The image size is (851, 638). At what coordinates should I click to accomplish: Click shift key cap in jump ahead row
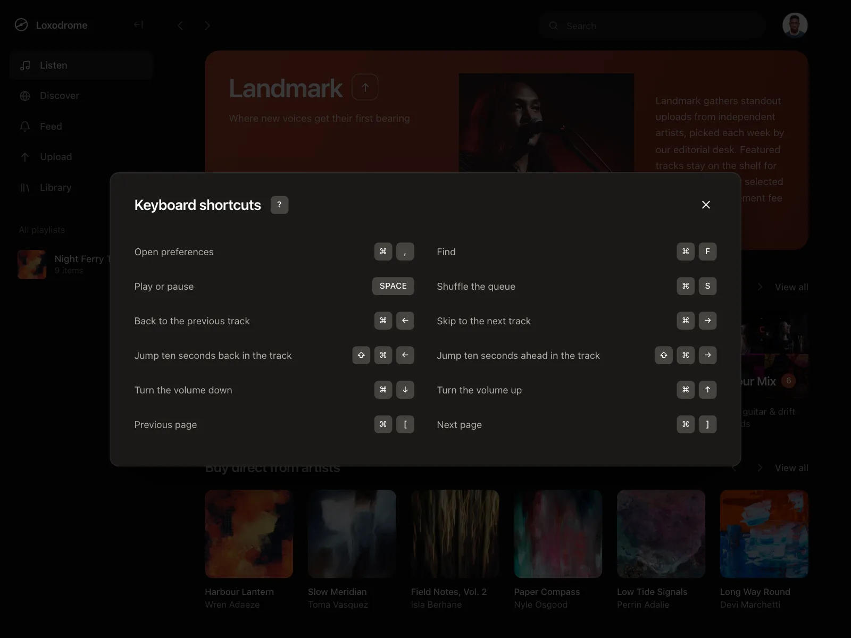(x=664, y=355)
